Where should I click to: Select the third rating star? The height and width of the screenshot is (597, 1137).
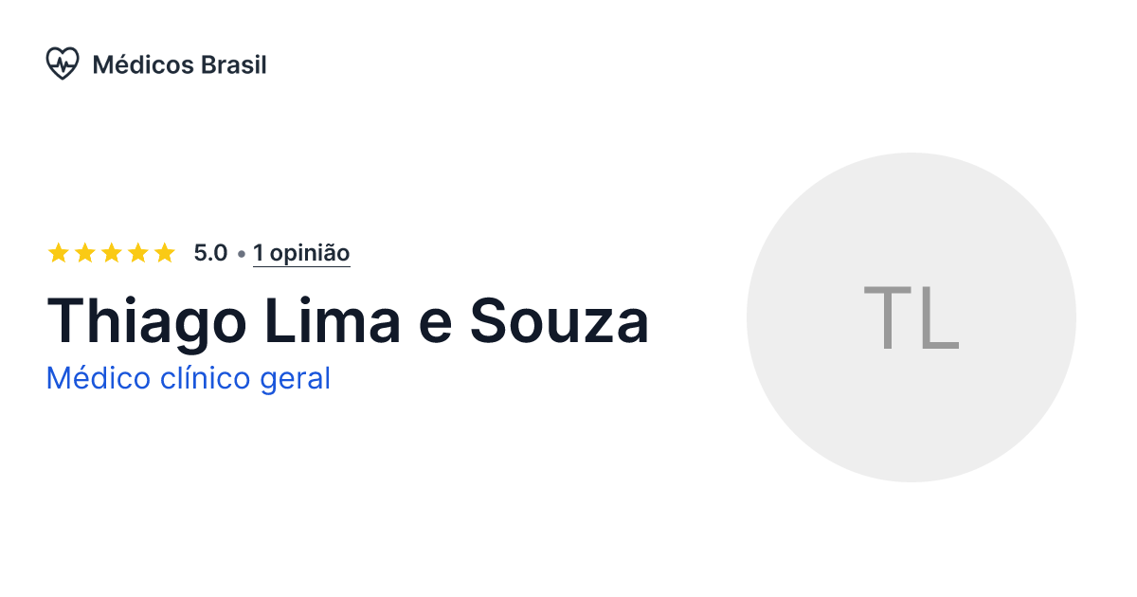(x=112, y=252)
